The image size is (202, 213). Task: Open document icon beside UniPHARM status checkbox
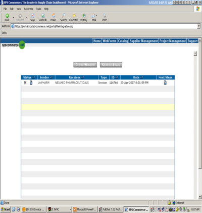(x=31, y=82)
